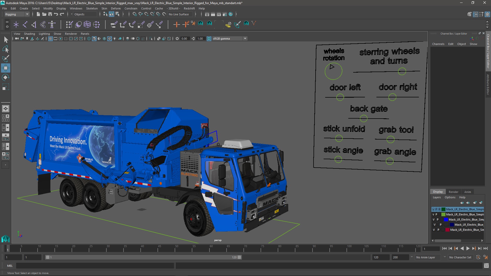This screenshot has width=491, height=276.
Task: Click the Open Scene folder icon
Action: click(44, 14)
